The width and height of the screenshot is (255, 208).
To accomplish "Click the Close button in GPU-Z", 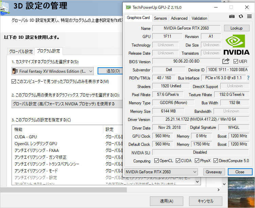I will [x=240, y=172].
